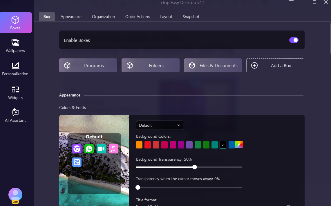The width and height of the screenshot is (331, 206).
Task: Select the checked black background swatch
Action: [x=223, y=145]
